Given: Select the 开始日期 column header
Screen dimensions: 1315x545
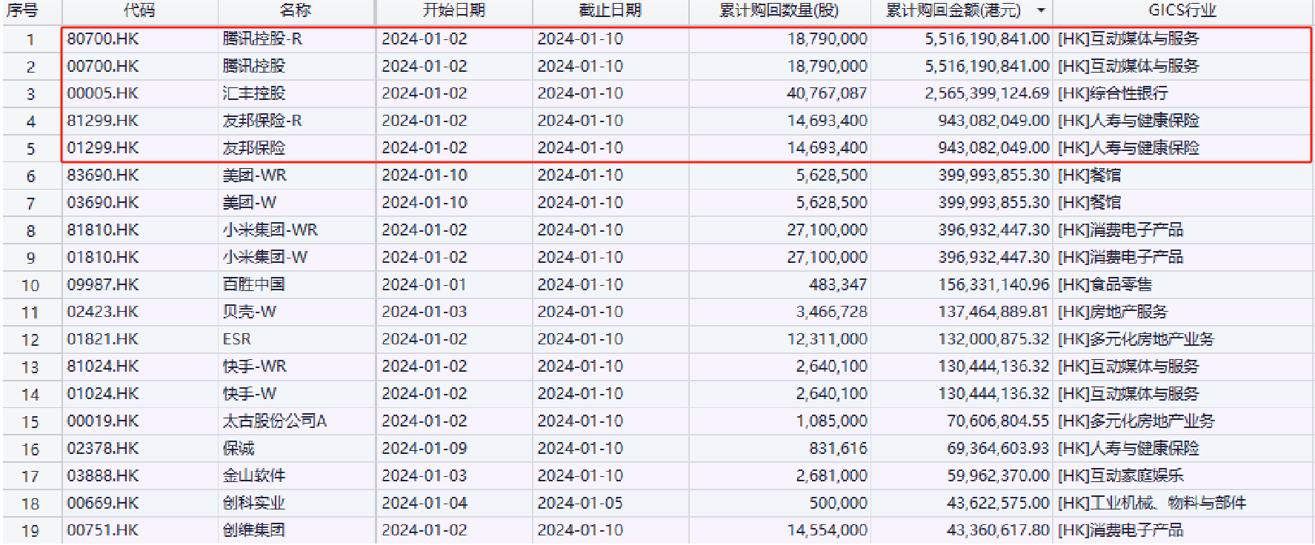Looking at the screenshot, I should tap(453, 10).
